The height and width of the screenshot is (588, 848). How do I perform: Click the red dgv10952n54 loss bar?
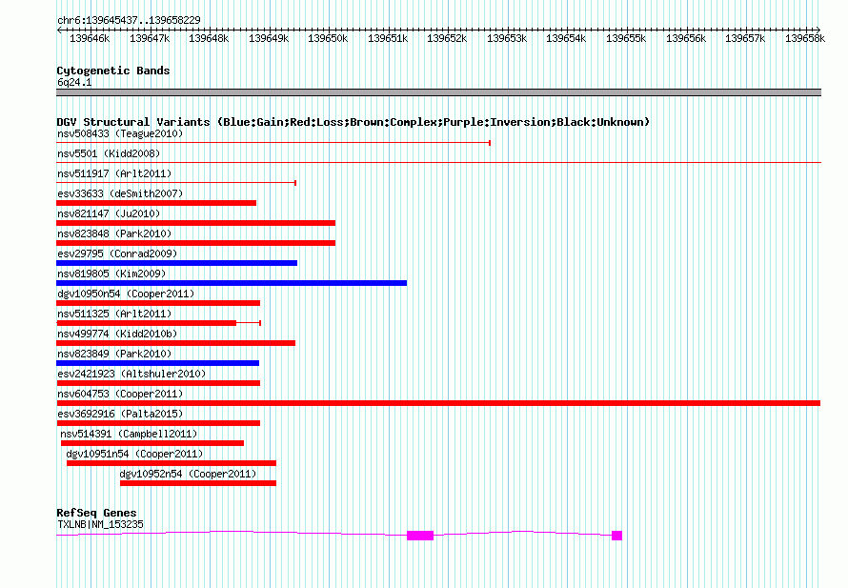pos(198,483)
